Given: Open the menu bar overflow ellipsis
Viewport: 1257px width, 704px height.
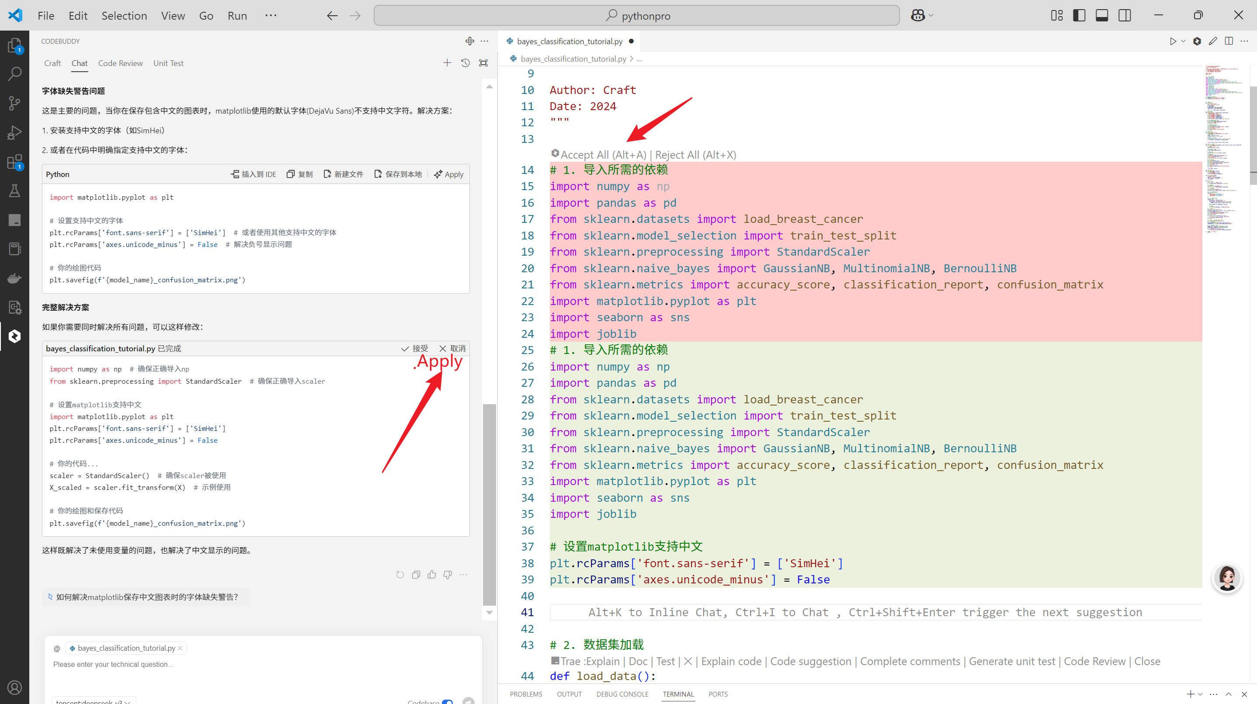Looking at the screenshot, I should tap(271, 16).
